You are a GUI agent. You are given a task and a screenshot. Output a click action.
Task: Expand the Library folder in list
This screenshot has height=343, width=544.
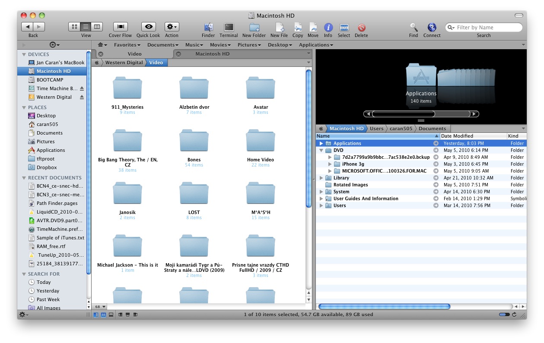pos(321,178)
